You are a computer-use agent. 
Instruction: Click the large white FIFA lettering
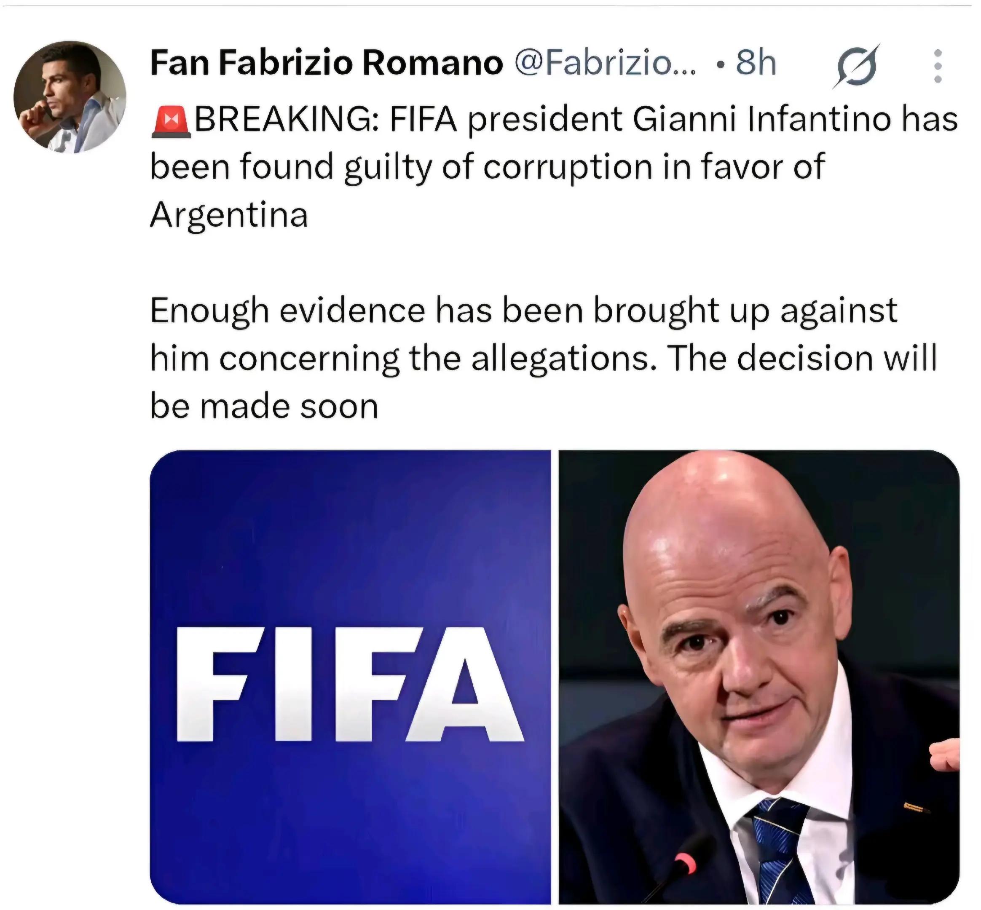pyautogui.click(x=349, y=685)
